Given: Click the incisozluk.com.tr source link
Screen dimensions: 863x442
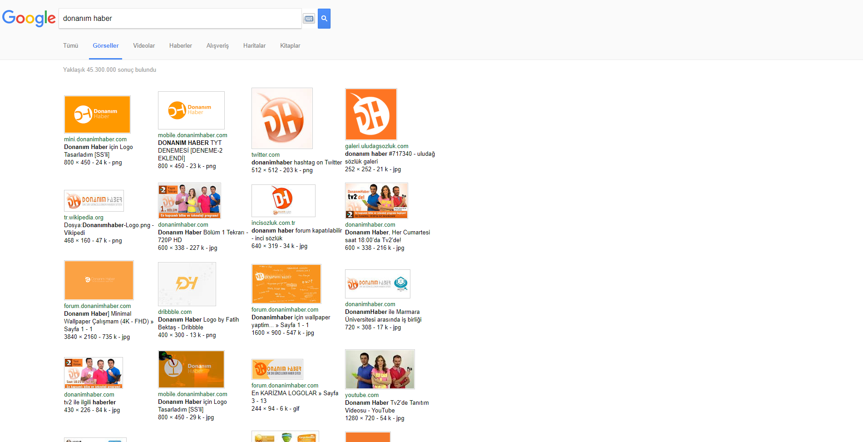Looking at the screenshot, I should [x=273, y=223].
